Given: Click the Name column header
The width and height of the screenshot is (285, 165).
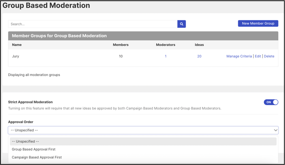Looking at the screenshot, I should [x=17, y=45].
